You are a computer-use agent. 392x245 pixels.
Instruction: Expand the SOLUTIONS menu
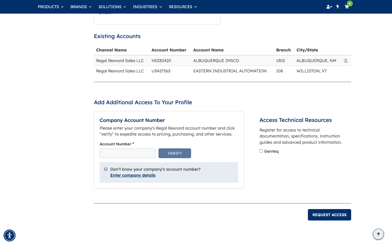click(x=112, y=7)
